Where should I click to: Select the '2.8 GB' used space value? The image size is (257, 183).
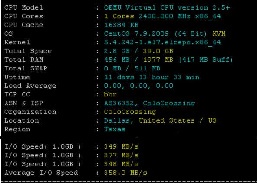click(x=117, y=51)
